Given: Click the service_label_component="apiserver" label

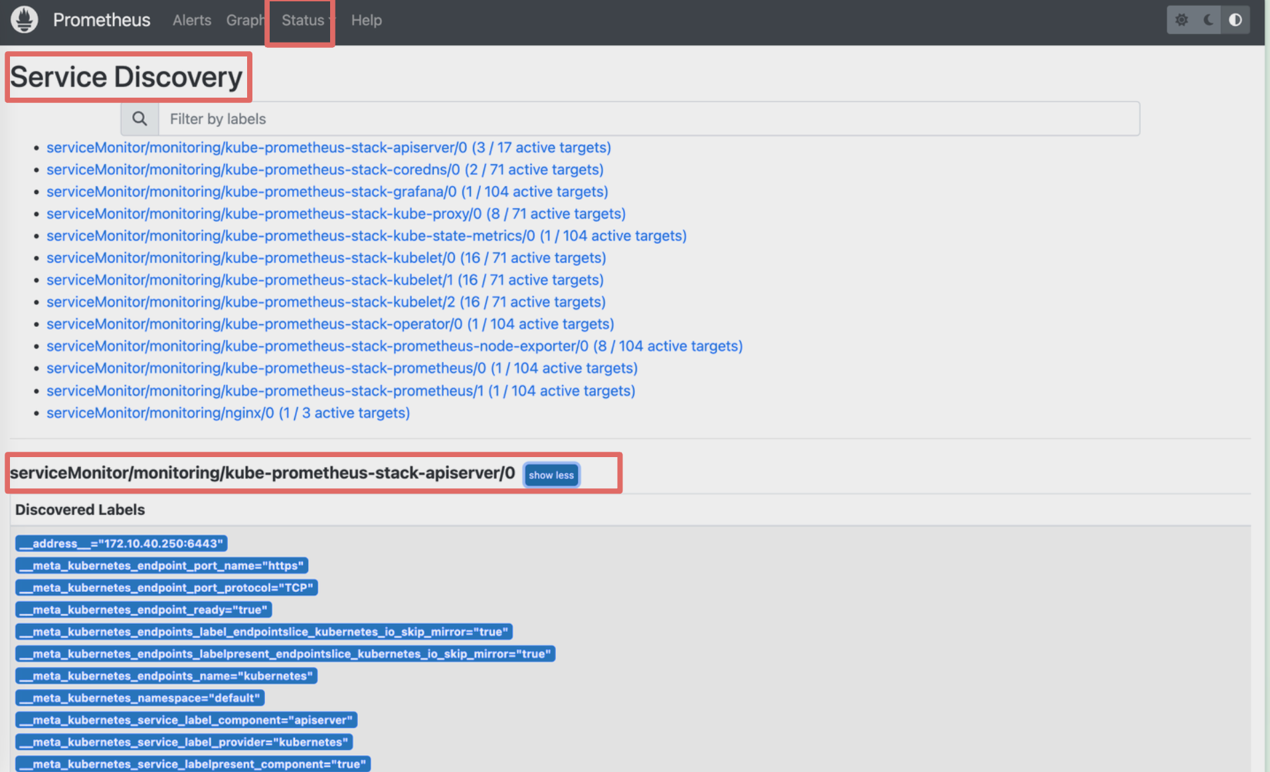Looking at the screenshot, I should click(x=187, y=720).
